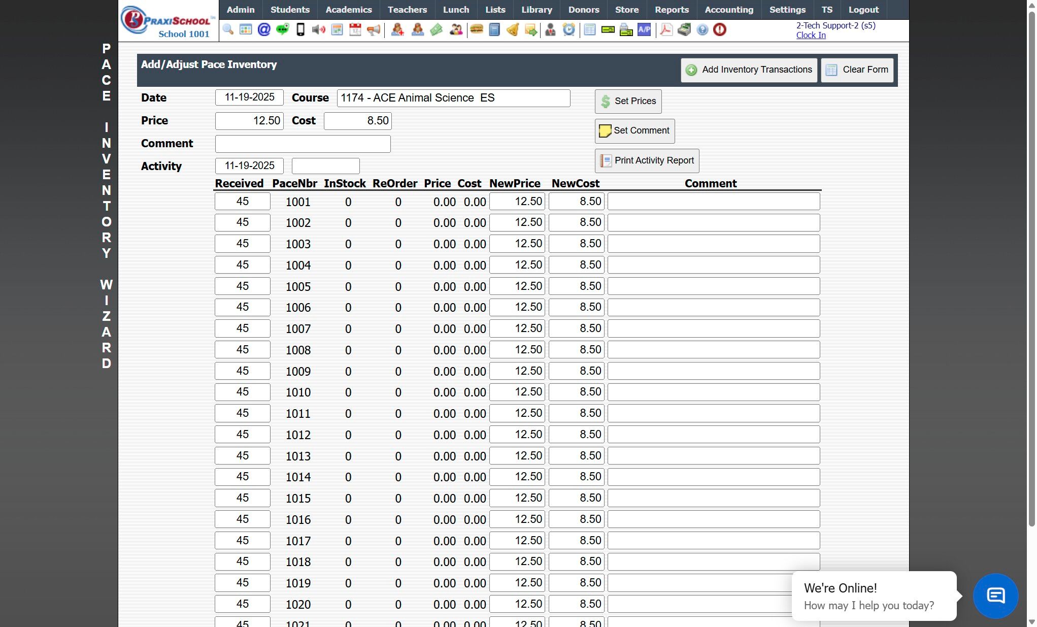Image resolution: width=1037 pixels, height=627 pixels.
Task: Click the alarm clock icon
Action: 569,30
